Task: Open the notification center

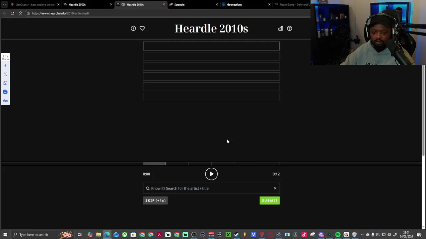Action: coord(419,235)
